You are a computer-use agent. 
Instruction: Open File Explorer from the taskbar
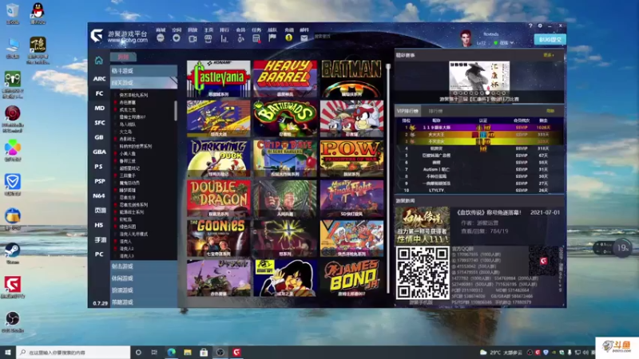click(188, 352)
